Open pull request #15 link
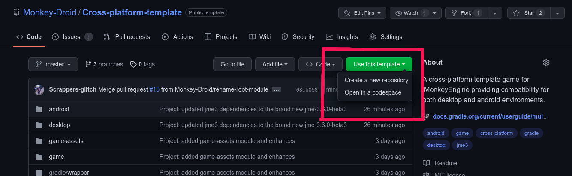Image resolution: width=572 pixels, height=176 pixels. click(x=154, y=89)
